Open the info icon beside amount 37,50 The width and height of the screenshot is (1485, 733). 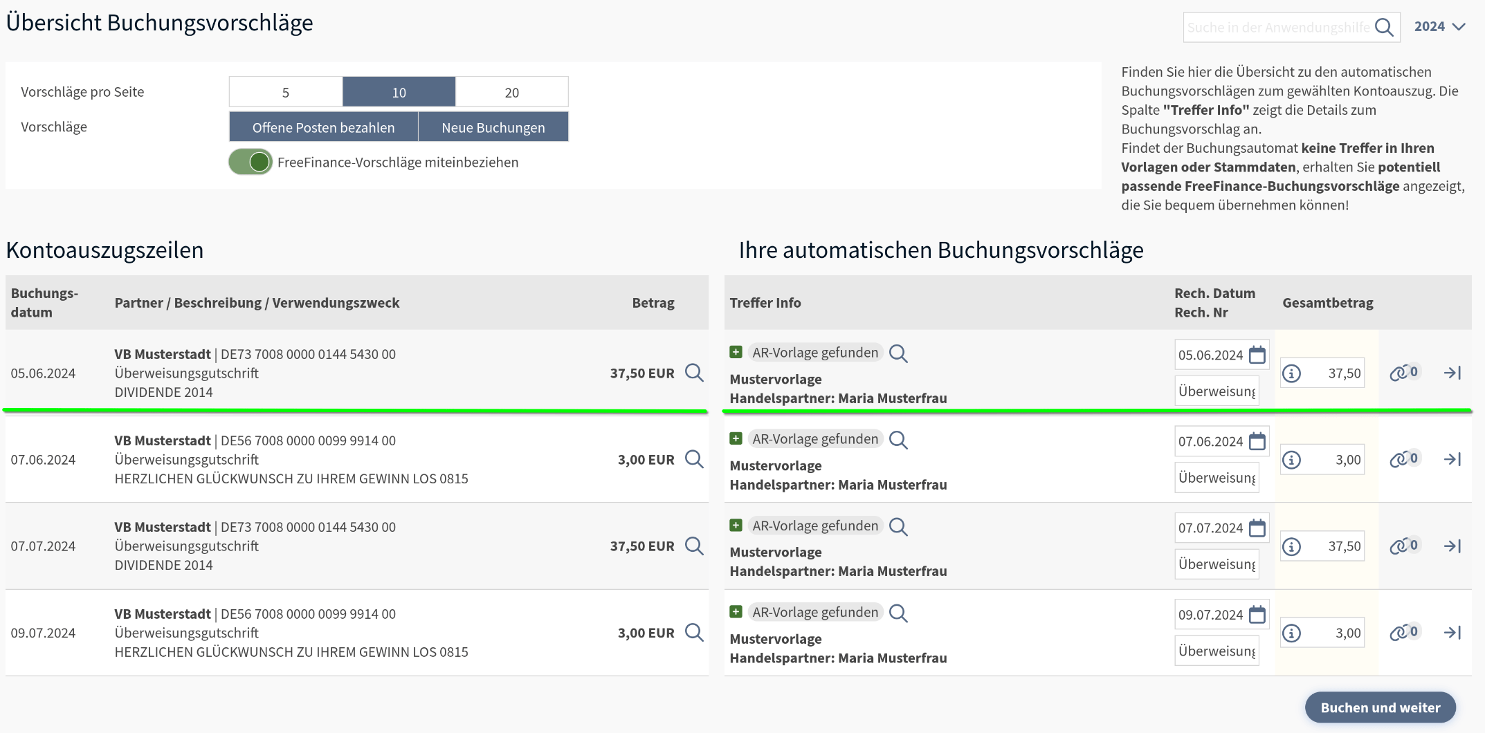(x=1291, y=373)
